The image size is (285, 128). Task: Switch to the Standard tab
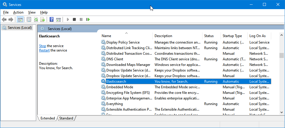point(66,118)
